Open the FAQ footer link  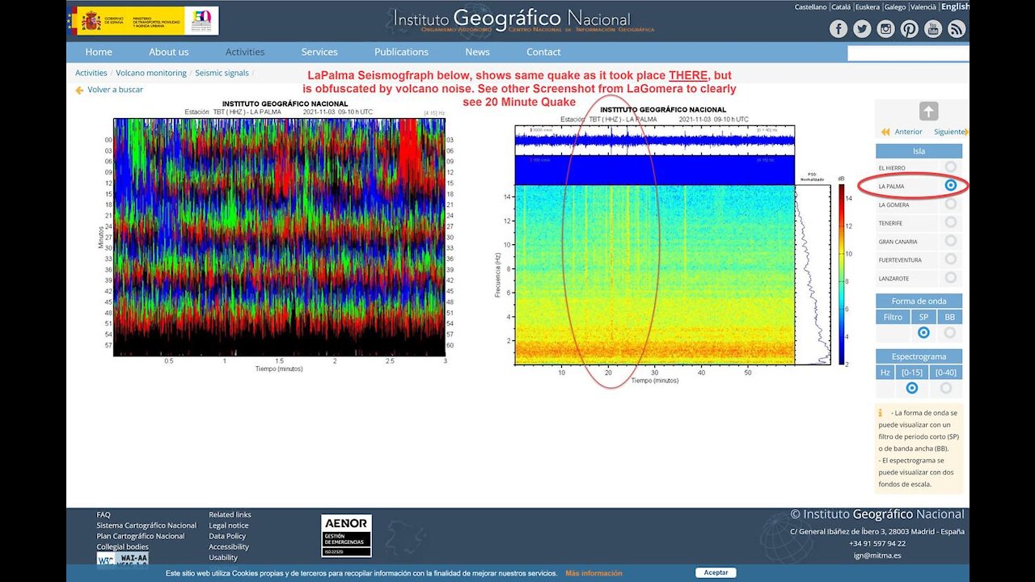pos(103,514)
